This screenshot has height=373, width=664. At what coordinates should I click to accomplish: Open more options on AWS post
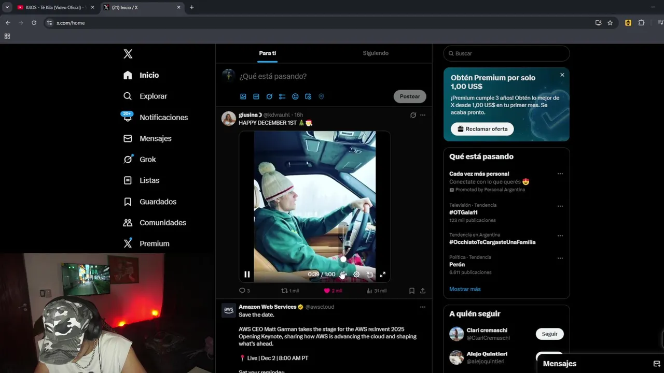(423, 307)
